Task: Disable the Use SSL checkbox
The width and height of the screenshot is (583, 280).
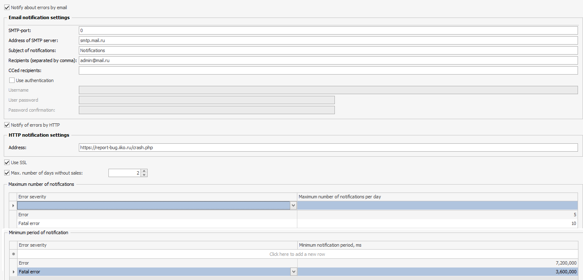Action: 7,162
